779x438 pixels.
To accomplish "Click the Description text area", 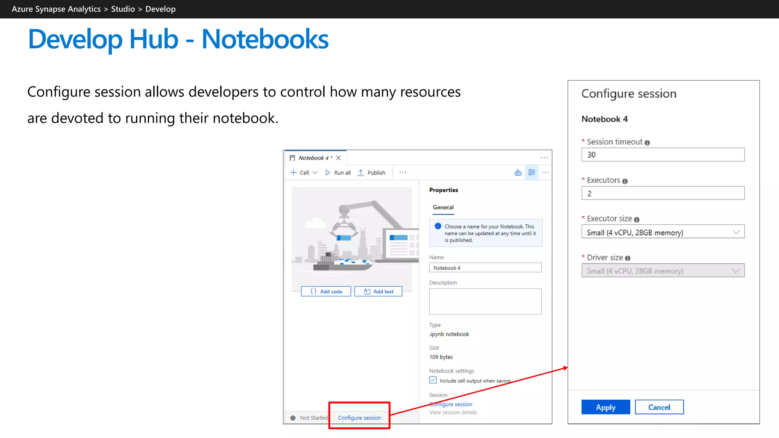I will (x=485, y=302).
